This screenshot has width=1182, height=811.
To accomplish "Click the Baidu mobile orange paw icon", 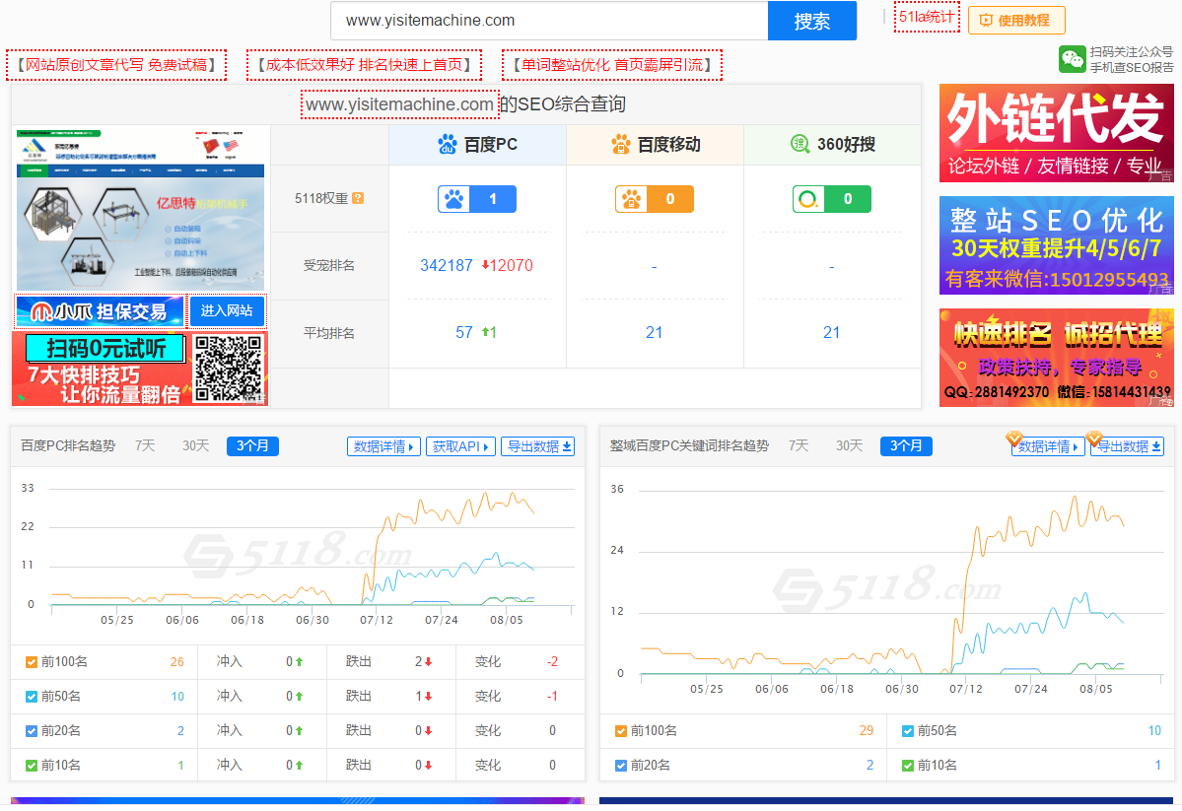I will click(620, 144).
